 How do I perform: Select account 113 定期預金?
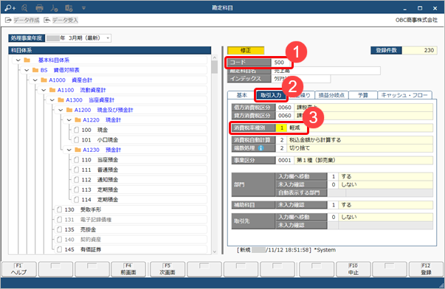139,189
